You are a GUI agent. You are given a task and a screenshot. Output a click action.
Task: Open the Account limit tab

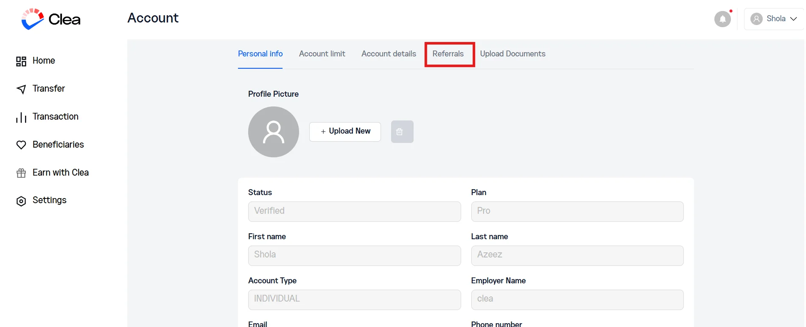(x=322, y=54)
